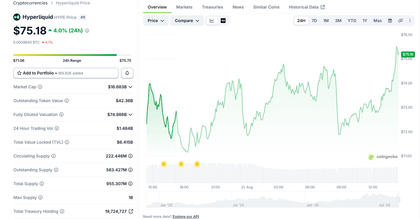Click the 24h Range progress bar

(x=72, y=55)
